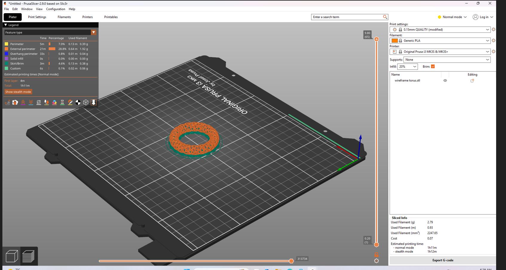Switch to the Filaments tab
The width and height of the screenshot is (506, 270).
click(x=64, y=17)
